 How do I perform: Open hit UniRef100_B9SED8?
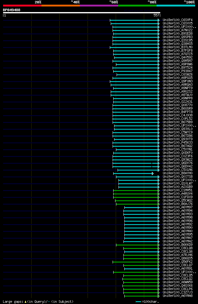[178, 34]
